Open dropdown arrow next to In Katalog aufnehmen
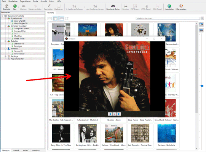 [85, 7]
